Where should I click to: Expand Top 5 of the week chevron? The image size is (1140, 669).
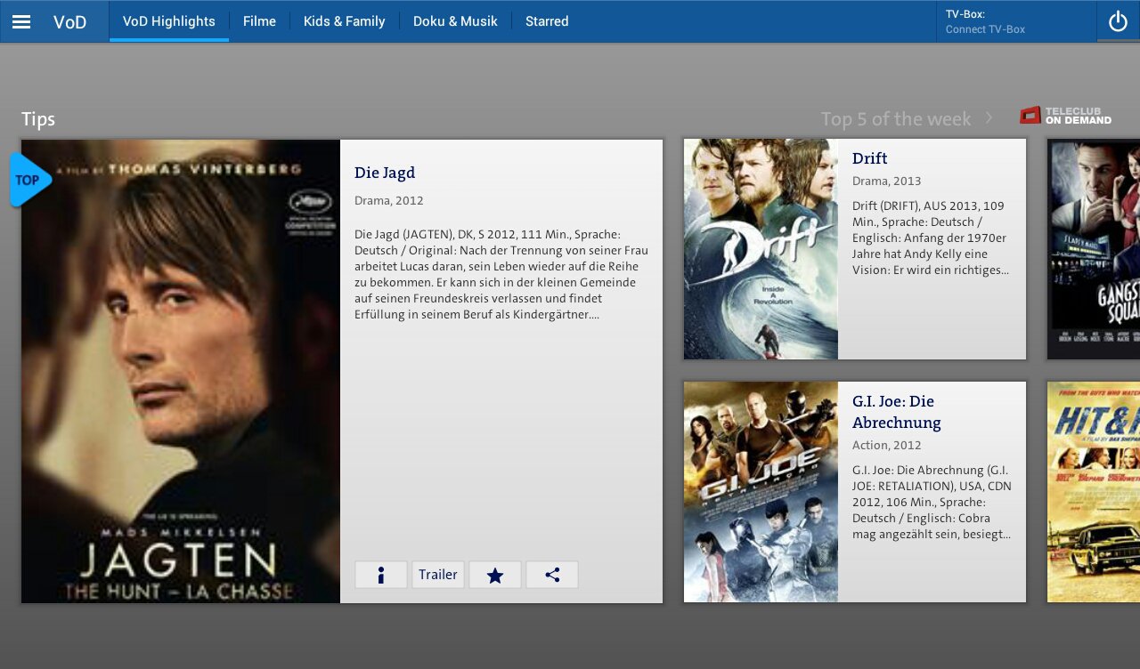989,118
